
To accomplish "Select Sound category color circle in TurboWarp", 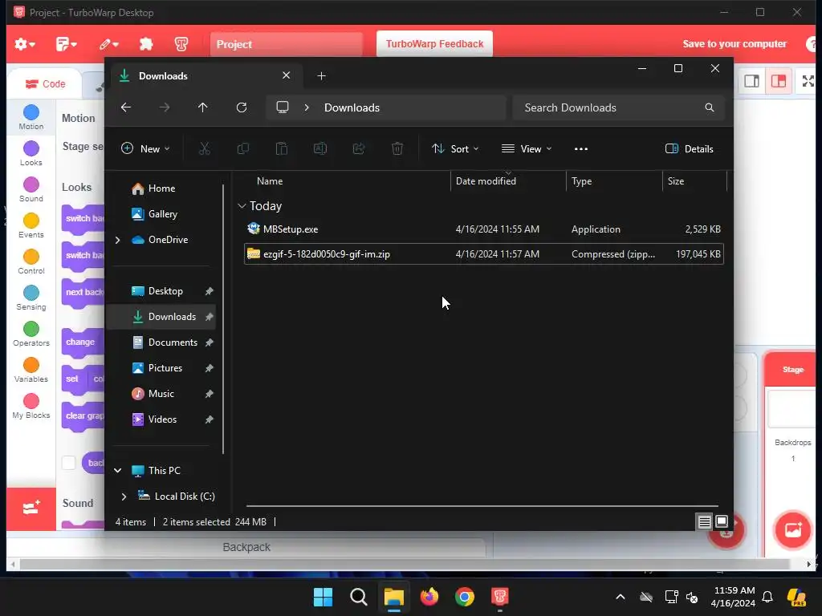I will click(31, 184).
